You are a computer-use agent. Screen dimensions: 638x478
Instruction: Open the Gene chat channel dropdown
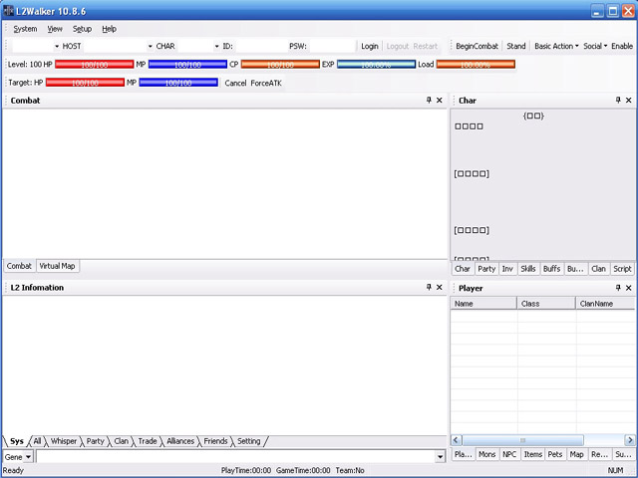coord(28,457)
